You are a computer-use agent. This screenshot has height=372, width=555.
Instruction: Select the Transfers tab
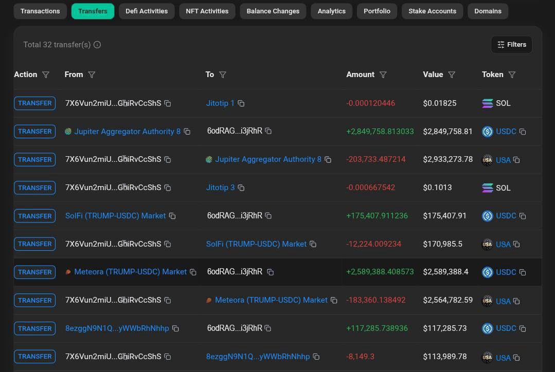(x=93, y=11)
